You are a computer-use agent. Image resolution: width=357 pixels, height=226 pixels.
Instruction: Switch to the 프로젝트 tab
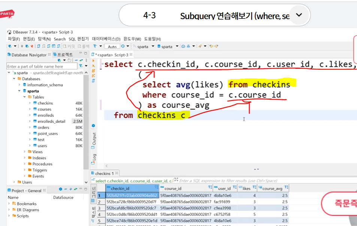63,54
